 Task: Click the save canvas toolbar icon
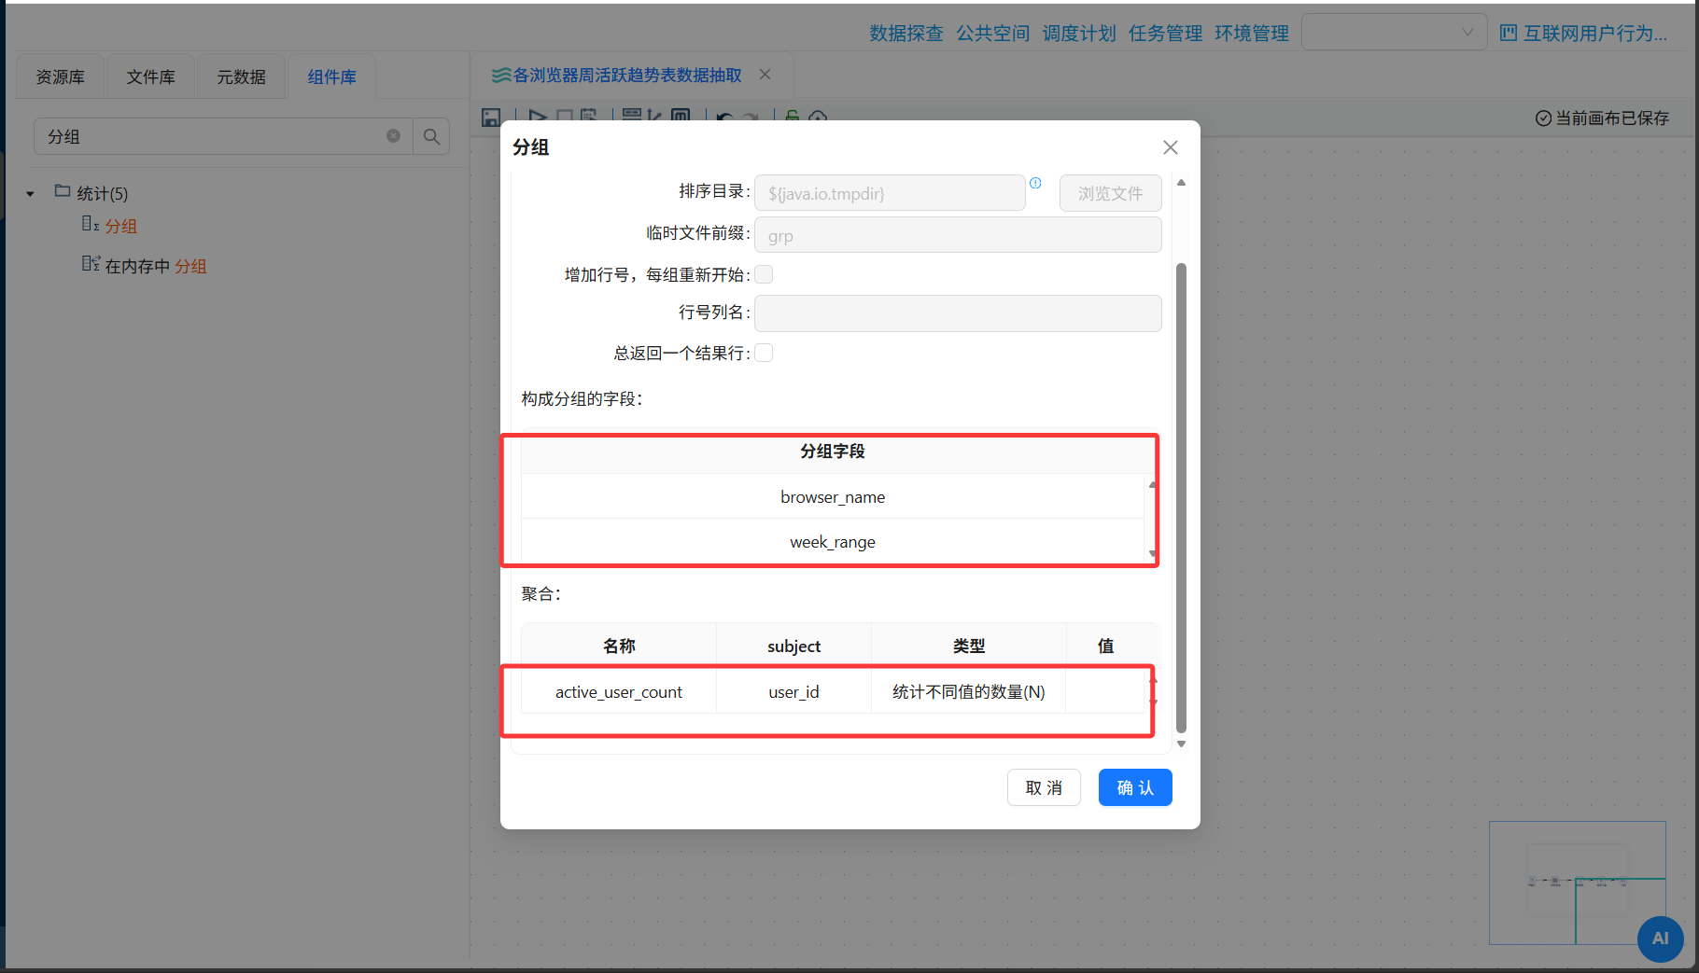pyautogui.click(x=491, y=118)
